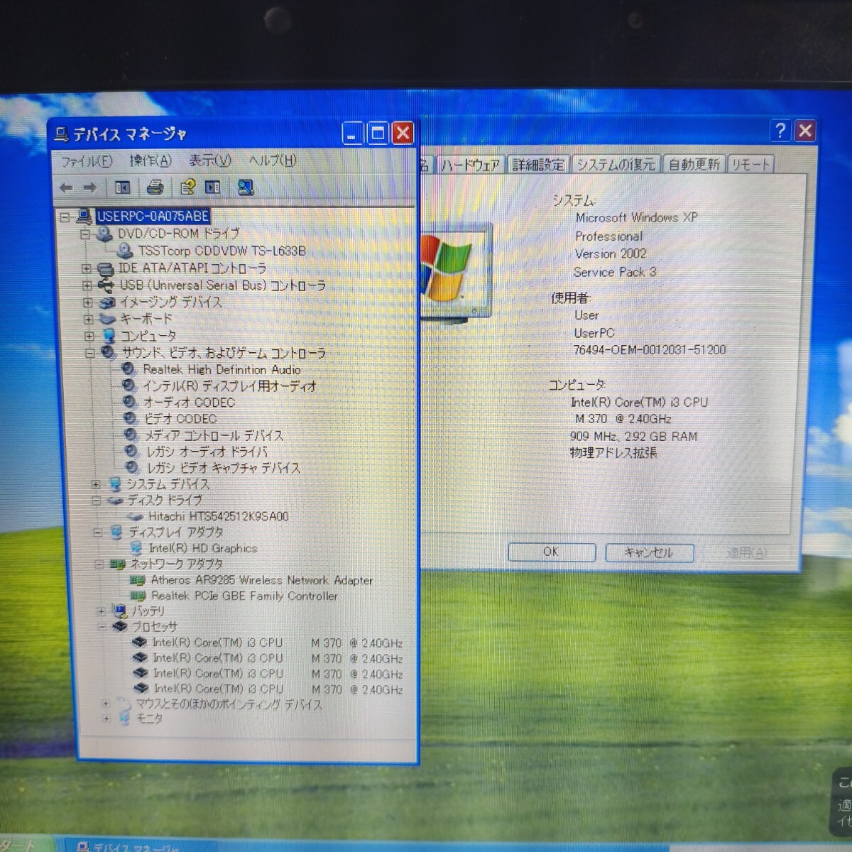The image size is (852, 852).
Task: Minimize the Device Manager window
Action: [x=352, y=133]
